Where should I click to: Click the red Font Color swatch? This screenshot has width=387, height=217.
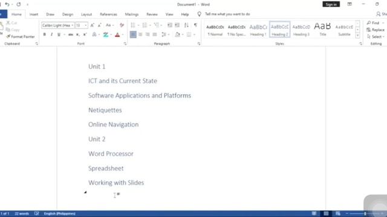(x=117, y=35)
